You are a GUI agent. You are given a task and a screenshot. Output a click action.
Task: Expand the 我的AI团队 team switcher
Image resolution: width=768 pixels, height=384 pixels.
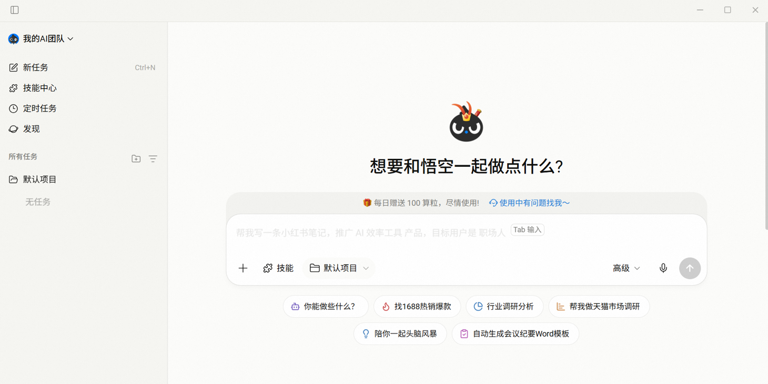tap(41, 38)
